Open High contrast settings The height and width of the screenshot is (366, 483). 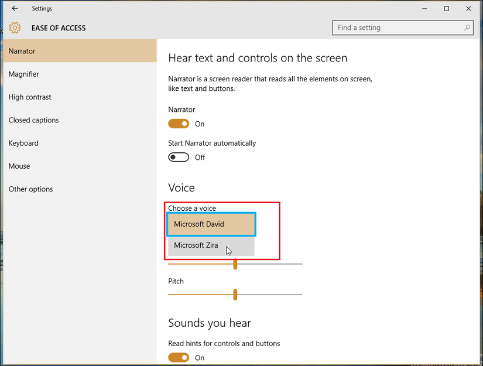coord(29,97)
